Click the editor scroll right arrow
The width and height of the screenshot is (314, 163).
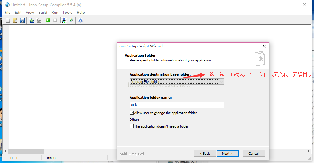308,151
